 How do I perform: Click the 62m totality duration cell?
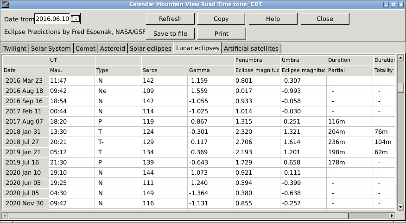tap(384, 152)
